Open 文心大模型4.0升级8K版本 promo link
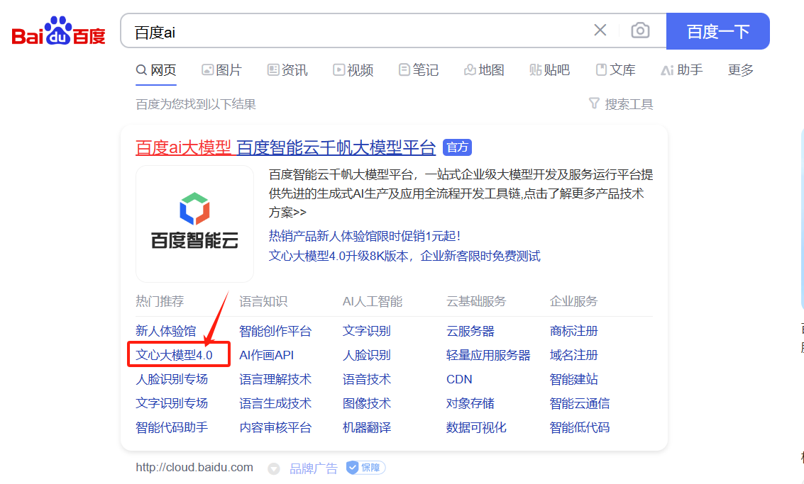The width and height of the screenshot is (804, 484). click(404, 256)
